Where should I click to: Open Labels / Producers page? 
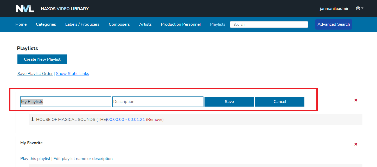click(82, 24)
